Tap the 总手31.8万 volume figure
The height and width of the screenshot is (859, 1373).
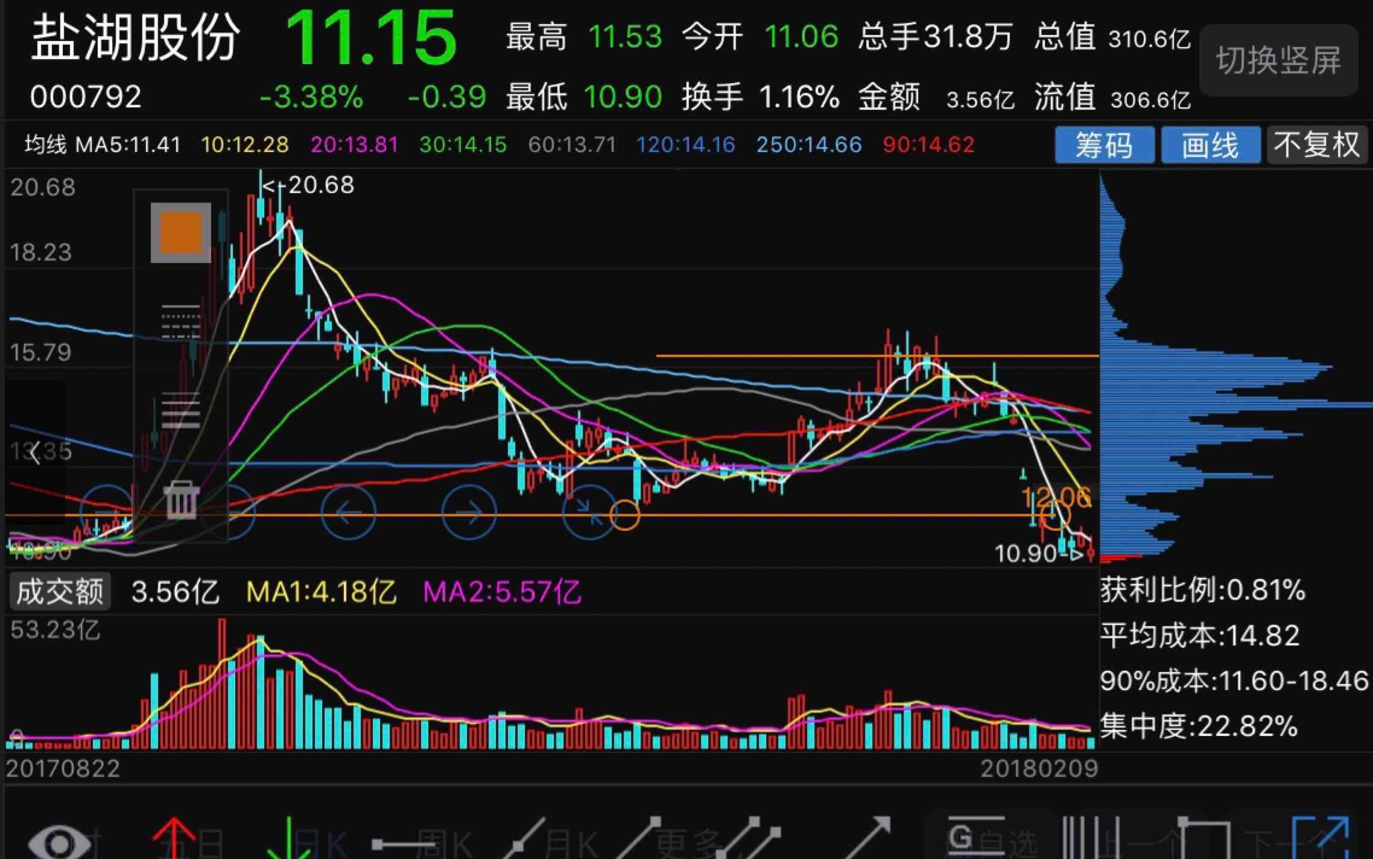(x=935, y=37)
